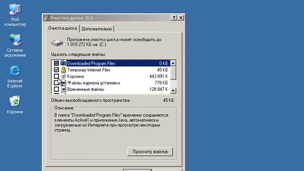Click the Downloaded Program Files folder icon
The image size is (304, 171).
tap(63, 63)
